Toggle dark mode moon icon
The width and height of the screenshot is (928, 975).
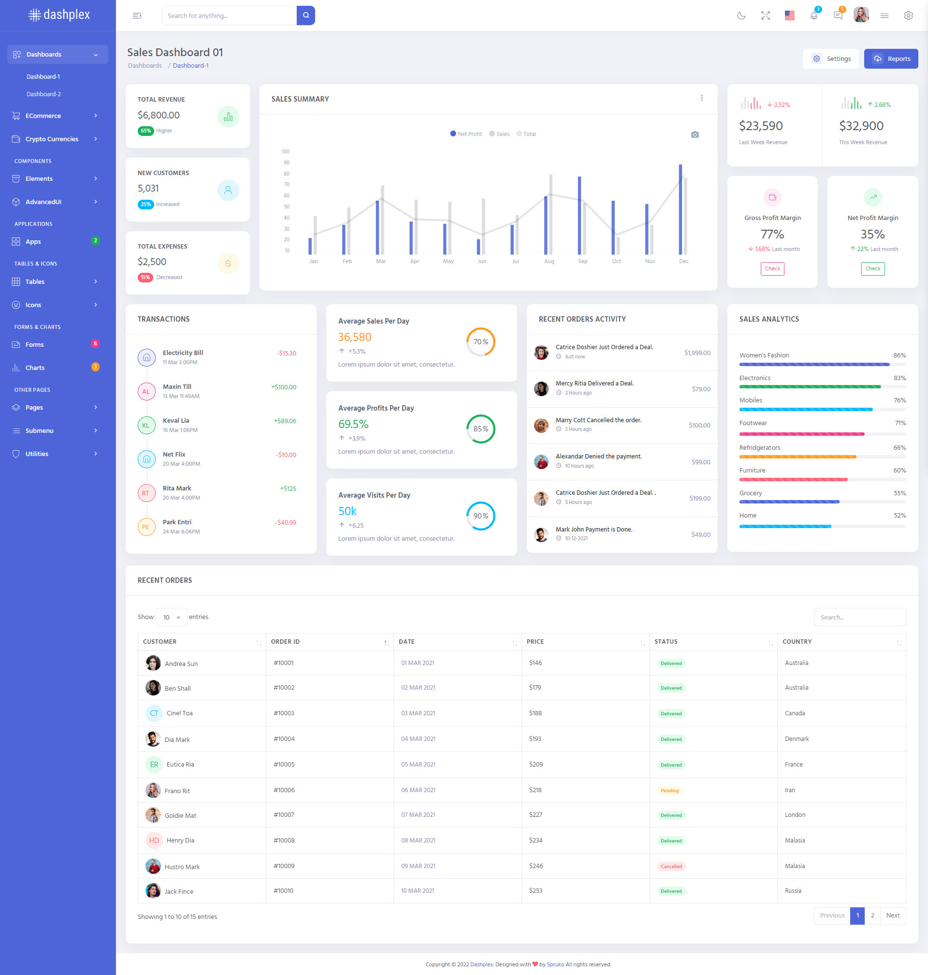741,15
